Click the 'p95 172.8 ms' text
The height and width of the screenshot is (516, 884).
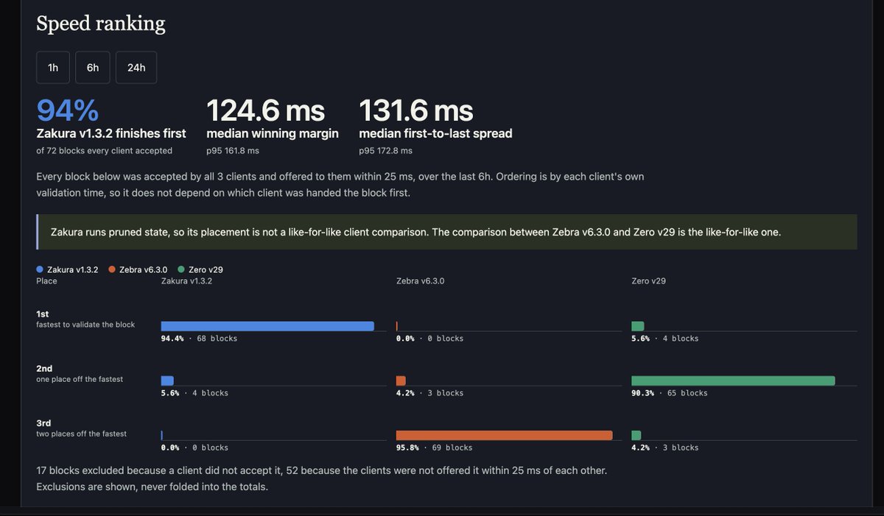tap(385, 150)
